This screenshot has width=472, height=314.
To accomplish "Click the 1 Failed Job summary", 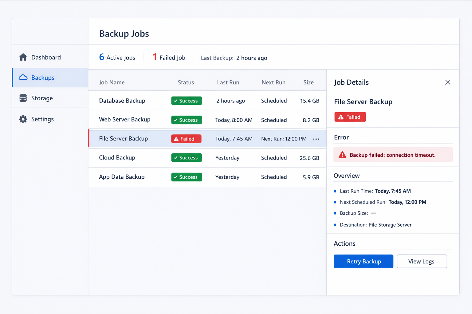I will pyautogui.click(x=169, y=58).
